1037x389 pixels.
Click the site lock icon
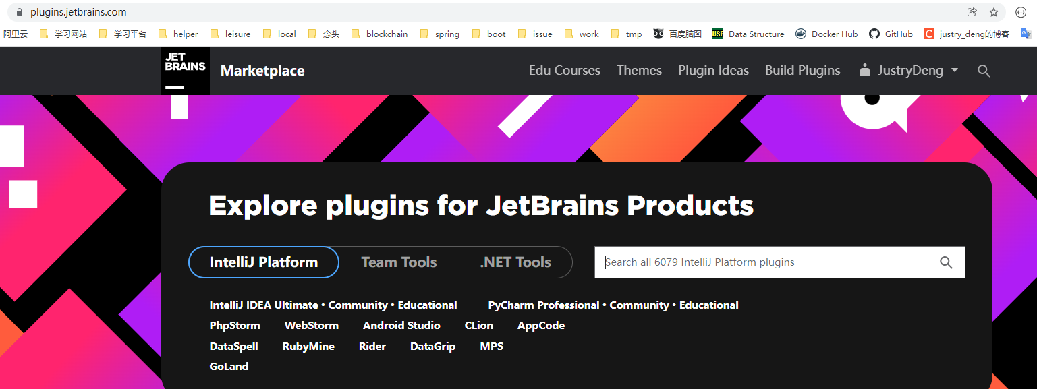19,12
